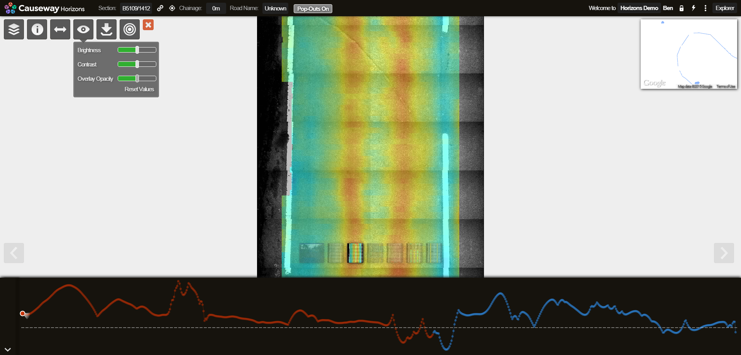Click the download arrow icon
This screenshot has width=741, height=355.
pos(107,29)
